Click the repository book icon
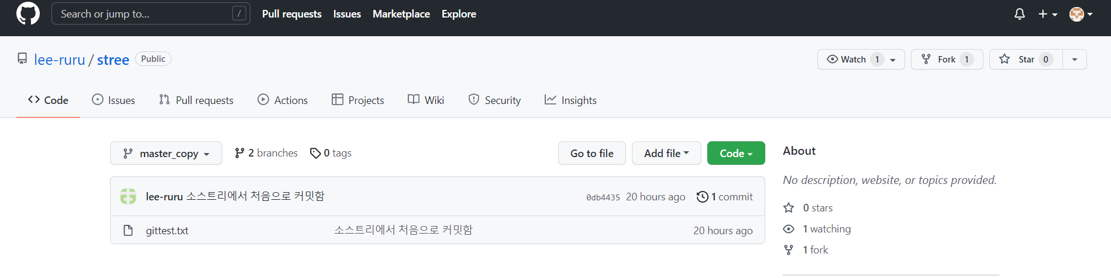The height and width of the screenshot is (278, 1111). (x=22, y=59)
